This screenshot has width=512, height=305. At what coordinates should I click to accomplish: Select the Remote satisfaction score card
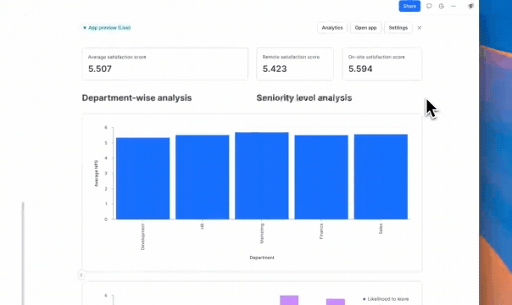point(295,64)
